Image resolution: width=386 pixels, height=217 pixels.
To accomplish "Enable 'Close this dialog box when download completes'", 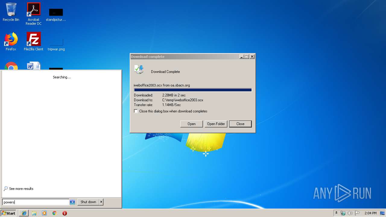I will coord(136,111).
